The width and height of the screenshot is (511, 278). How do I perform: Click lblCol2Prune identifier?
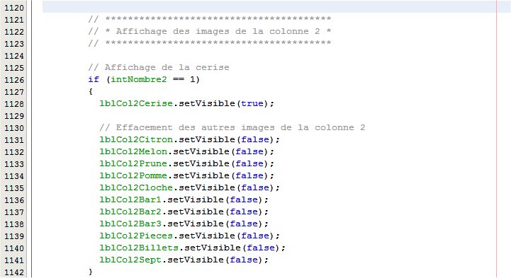pos(133,163)
